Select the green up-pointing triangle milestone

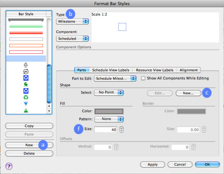26,110
